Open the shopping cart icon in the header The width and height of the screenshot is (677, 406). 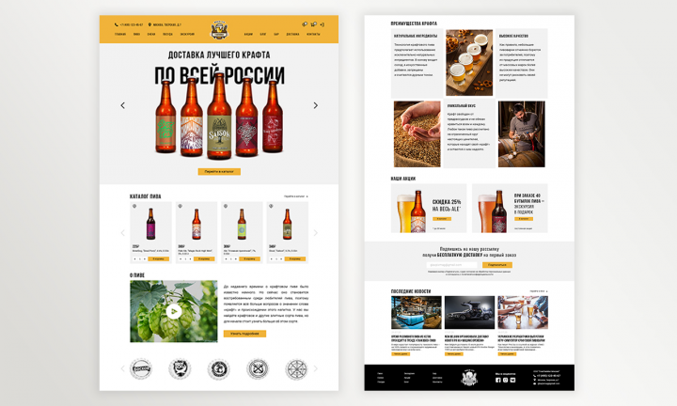tap(313, 24)
